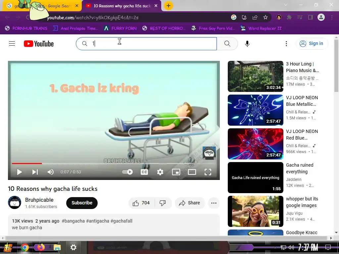Go to the YouTube home logo
This screenshot has width=339, height=254.
click(39, 44)
